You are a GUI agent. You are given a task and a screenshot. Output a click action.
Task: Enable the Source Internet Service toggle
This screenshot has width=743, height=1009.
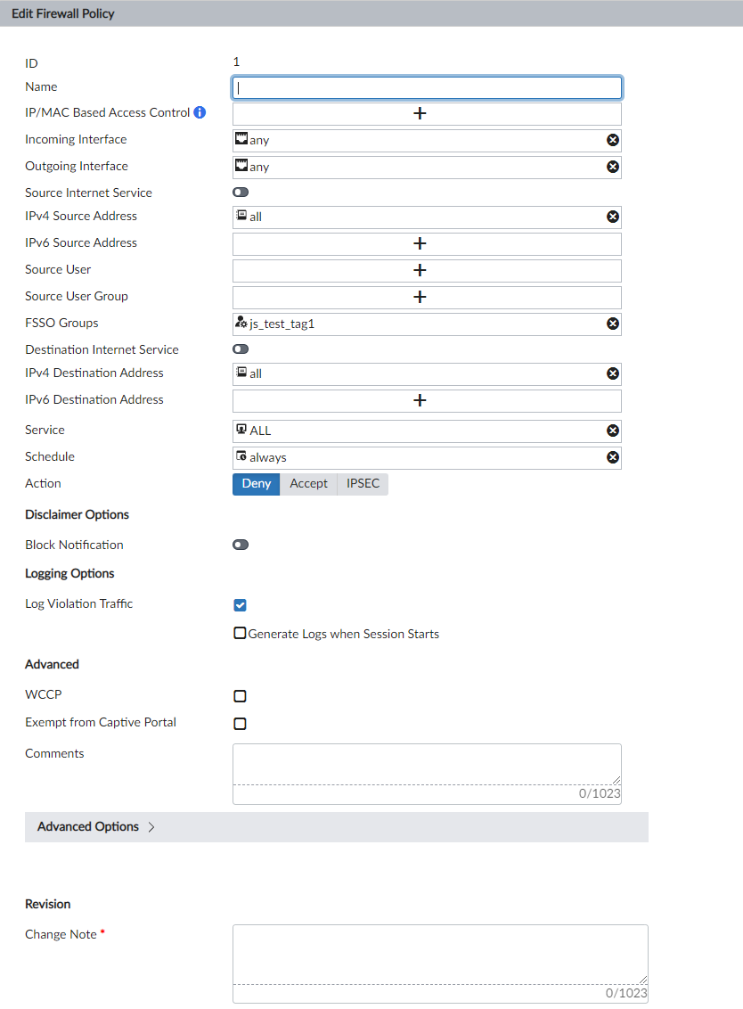(240, 192)
